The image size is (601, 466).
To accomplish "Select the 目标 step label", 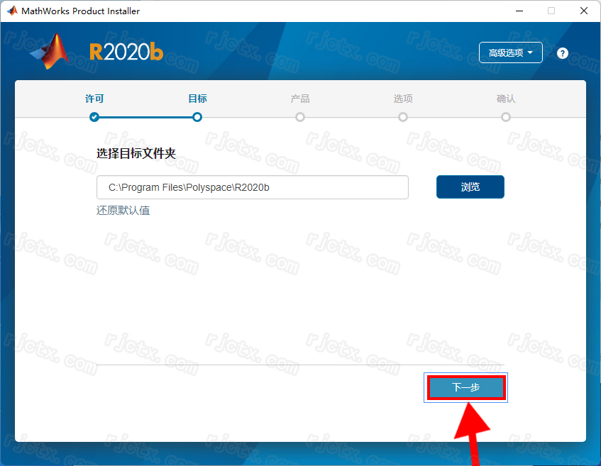I will tap(197, 99).
